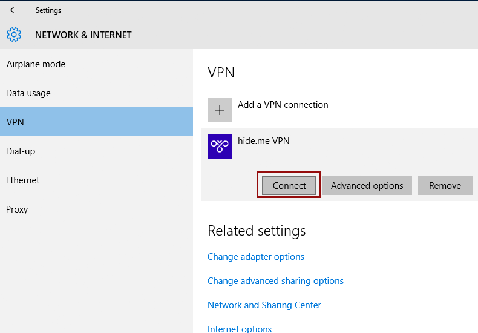Open the Internet options link

pos(240,329)
